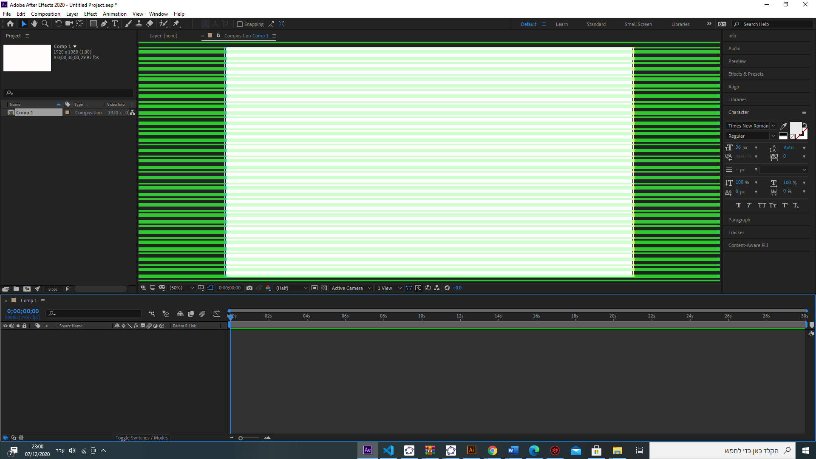Open the Effect menu

(91, 14)
